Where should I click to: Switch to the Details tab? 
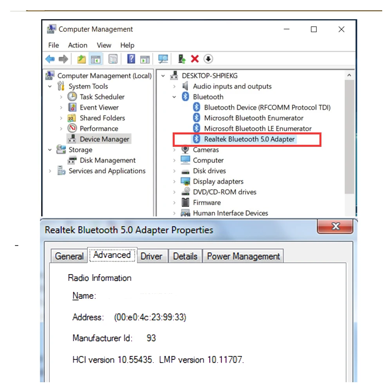click(185, 256)
